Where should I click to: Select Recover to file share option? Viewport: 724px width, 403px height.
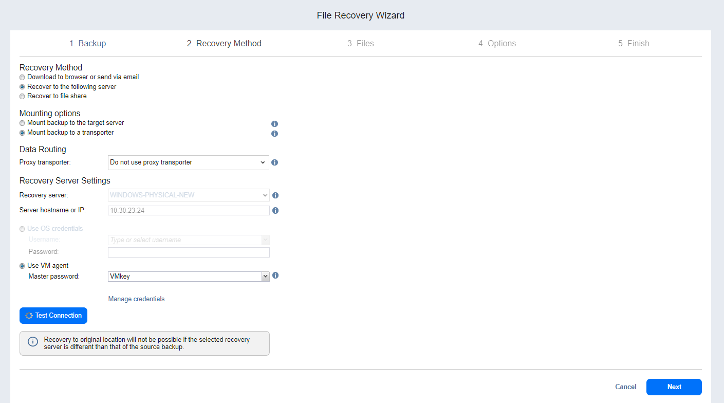[x=22, y=96]
